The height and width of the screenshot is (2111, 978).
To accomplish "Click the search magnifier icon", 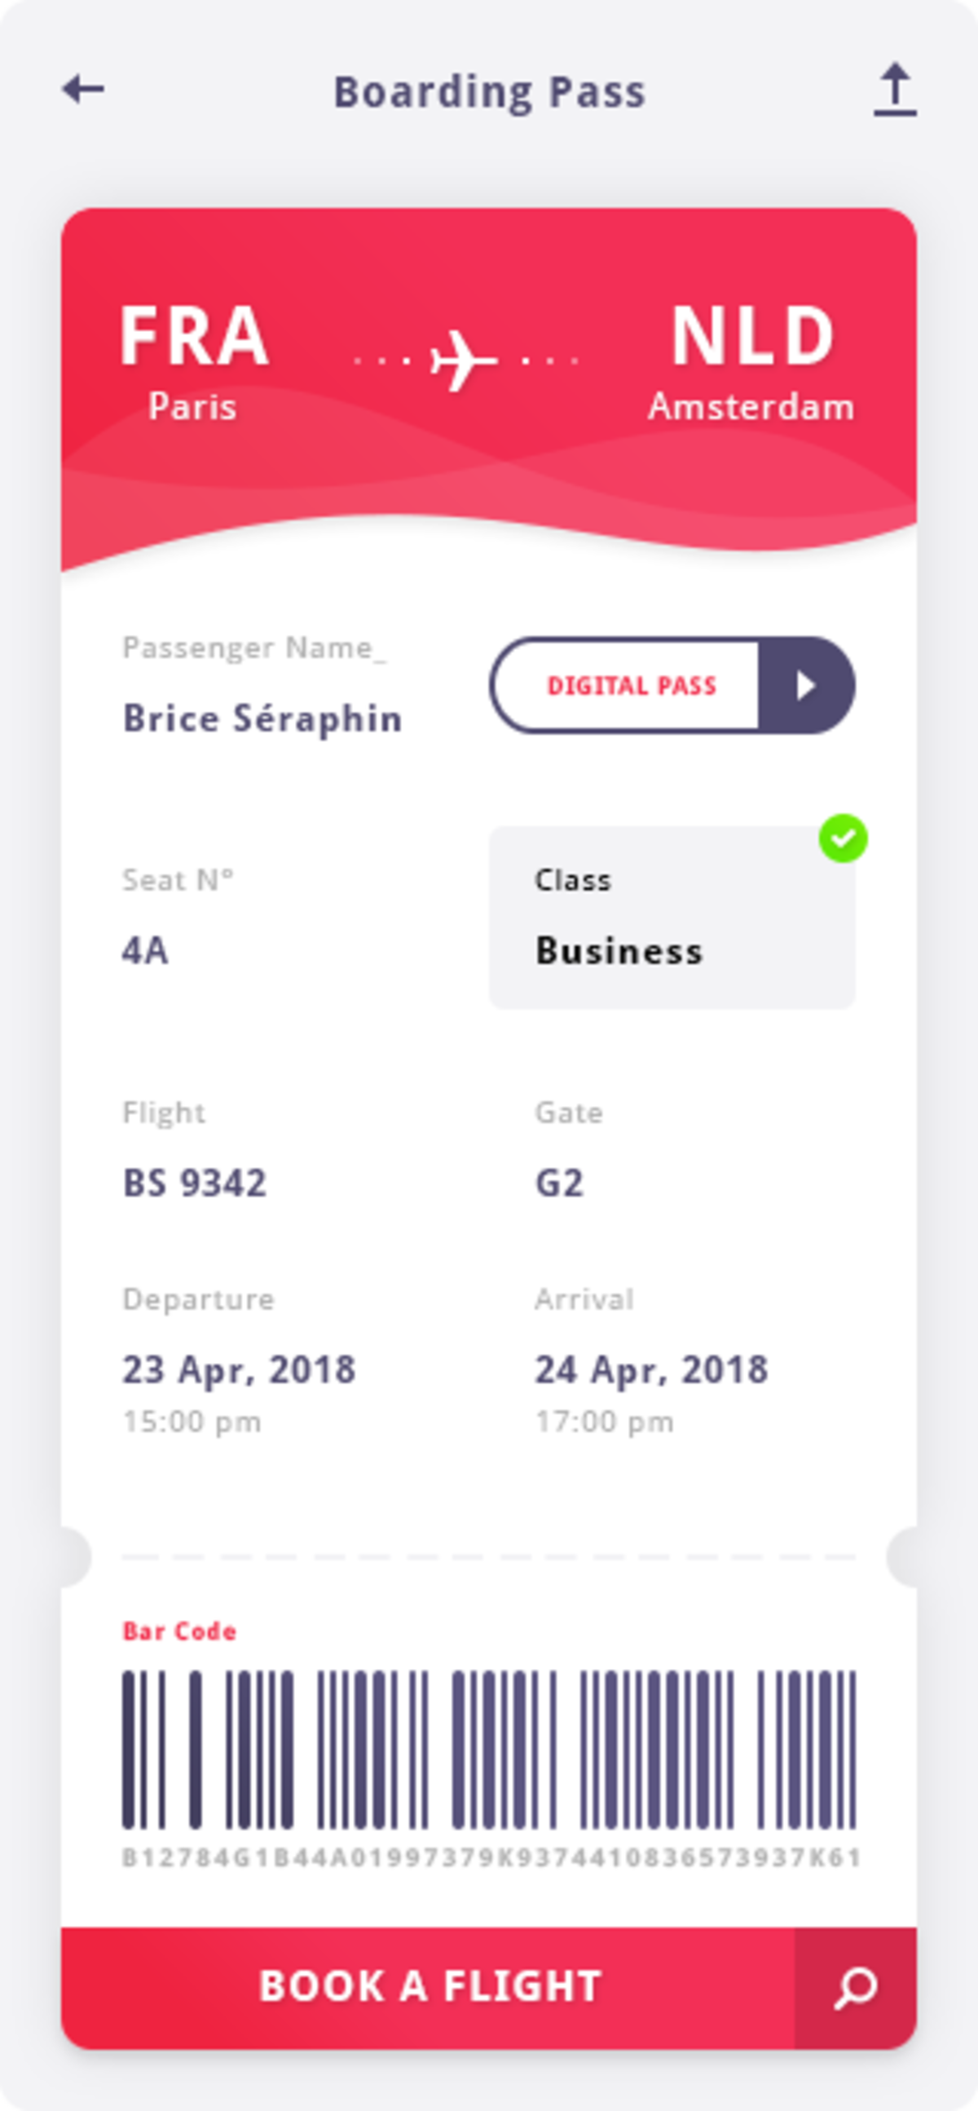I will pos(855,1988).
